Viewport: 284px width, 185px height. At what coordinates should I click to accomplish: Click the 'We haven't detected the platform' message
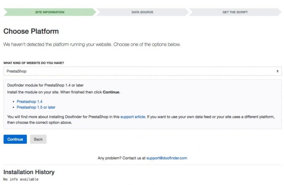pyautogui.click(x=92, y=44)
